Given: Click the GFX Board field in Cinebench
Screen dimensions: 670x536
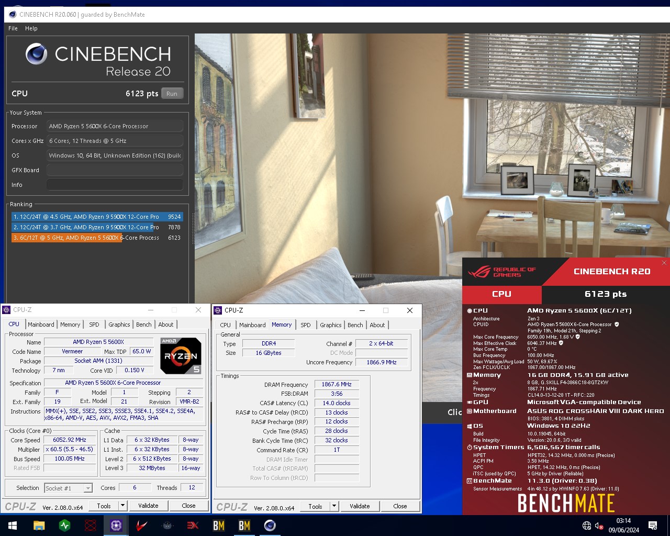Looking at the screenshot, I should click(115, 170).
